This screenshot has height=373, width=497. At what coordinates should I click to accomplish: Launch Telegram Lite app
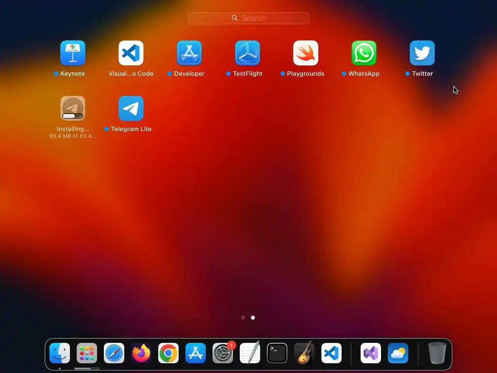pyautogui.click(x=131, y=108)
